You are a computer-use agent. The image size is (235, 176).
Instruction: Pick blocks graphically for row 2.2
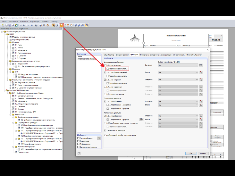(x=201, y=72)
